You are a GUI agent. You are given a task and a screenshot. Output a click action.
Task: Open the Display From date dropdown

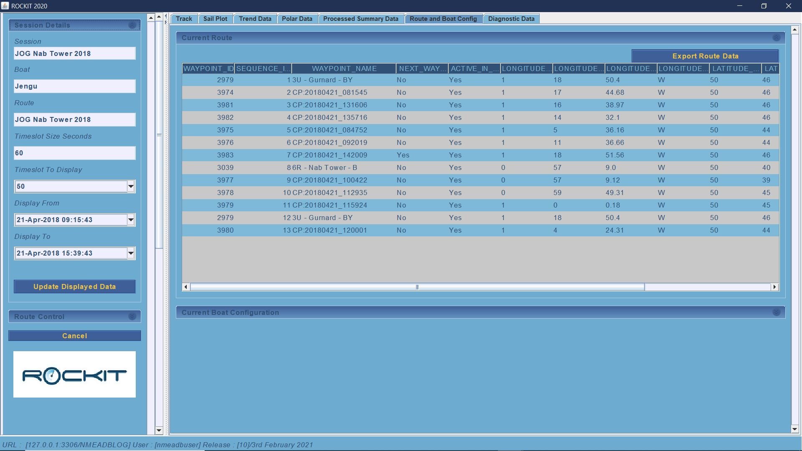pos(131,220)
